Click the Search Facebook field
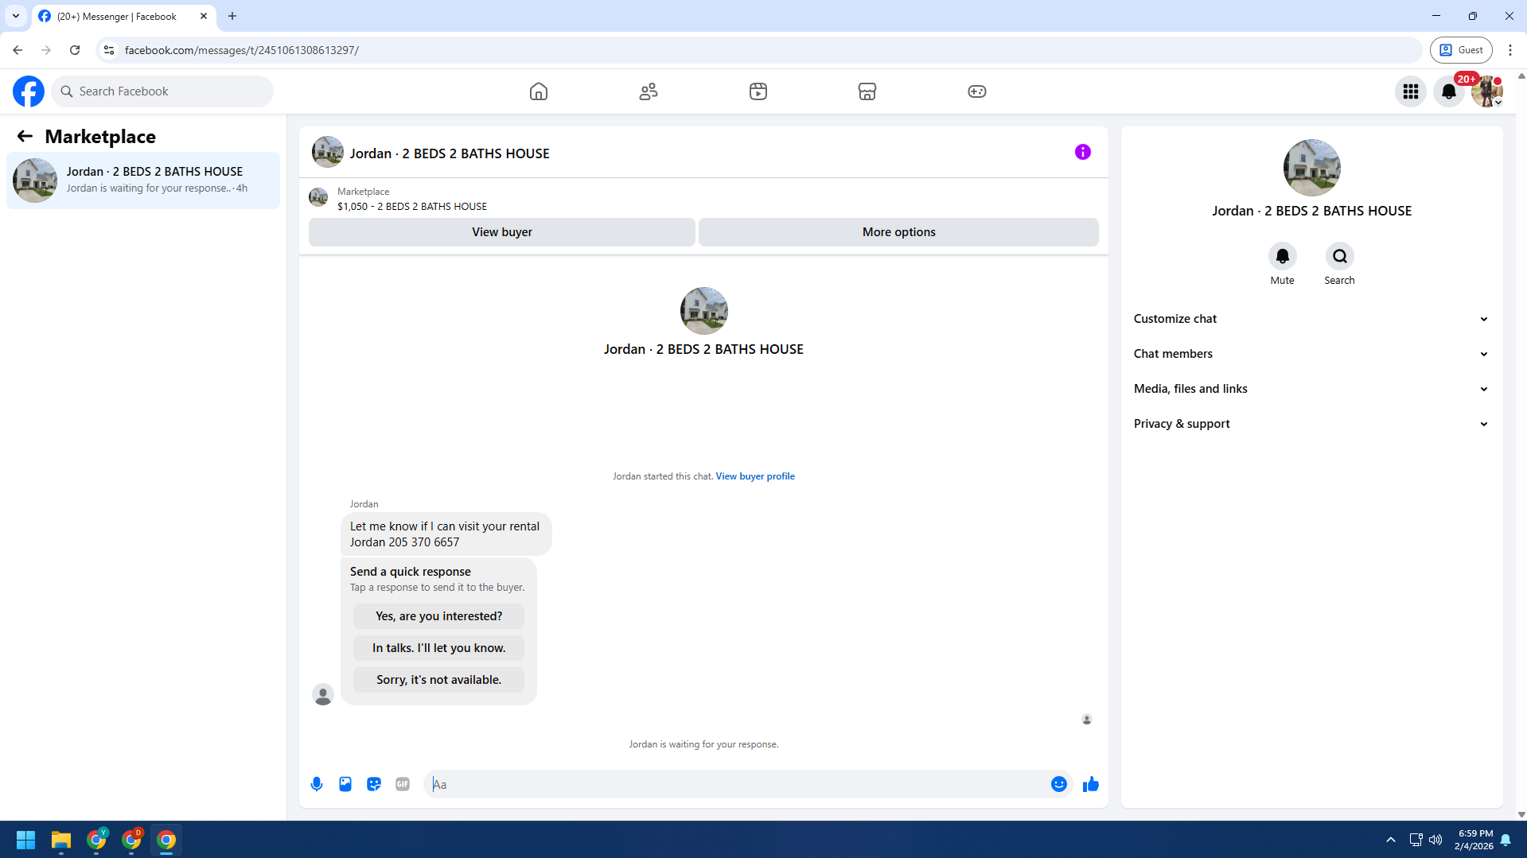This screenshot has width=1527, height=858. pyautogui.click(x=162, y=91)
